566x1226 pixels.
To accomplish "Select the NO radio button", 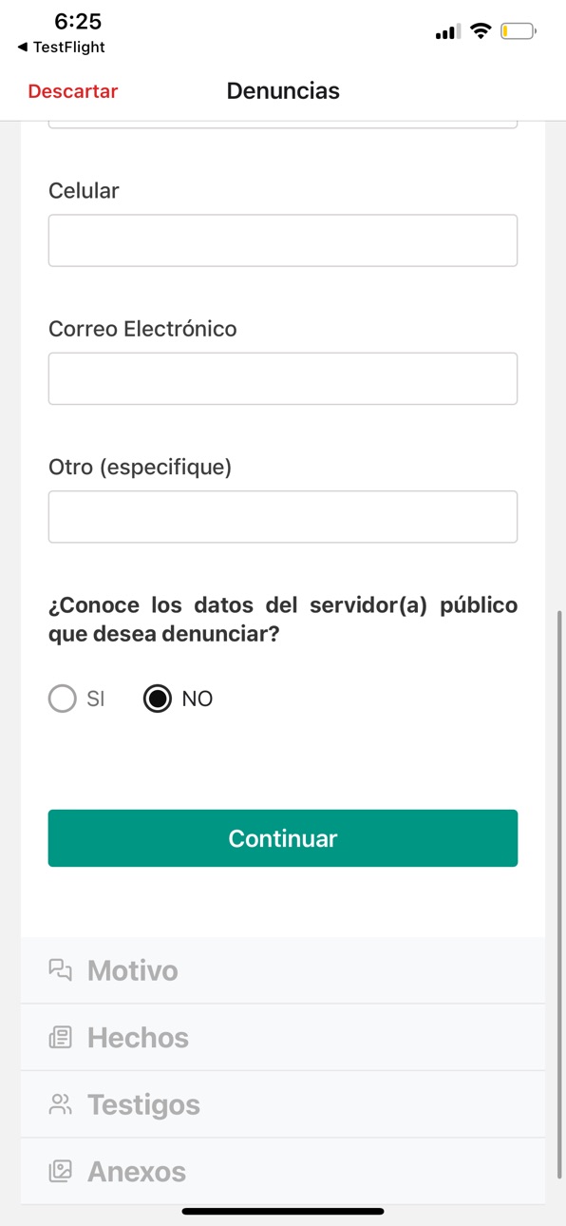I will pyautogui.click(x=157, y=699).
